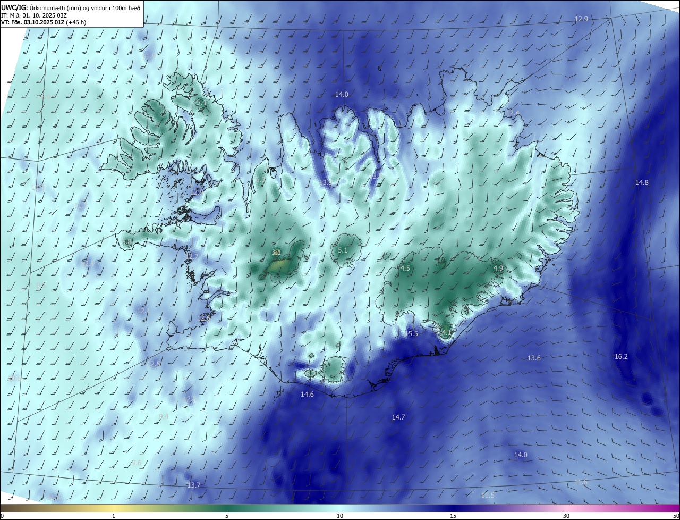Screen dimensions: 680x520
Task: Click the 14.8 value label east of Iceland
Action: (x=642, y=182)
